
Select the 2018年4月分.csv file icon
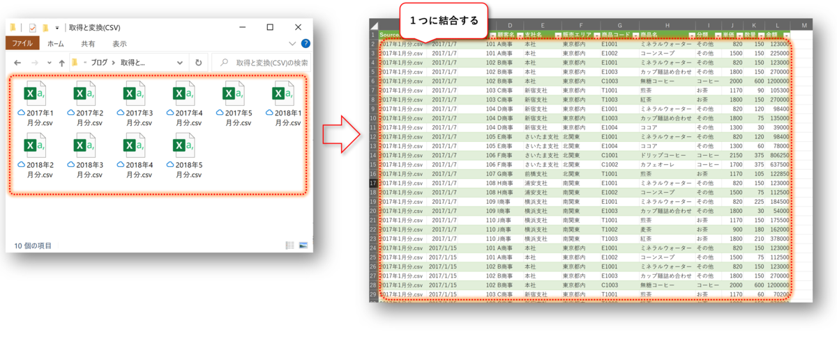point(133,146)
